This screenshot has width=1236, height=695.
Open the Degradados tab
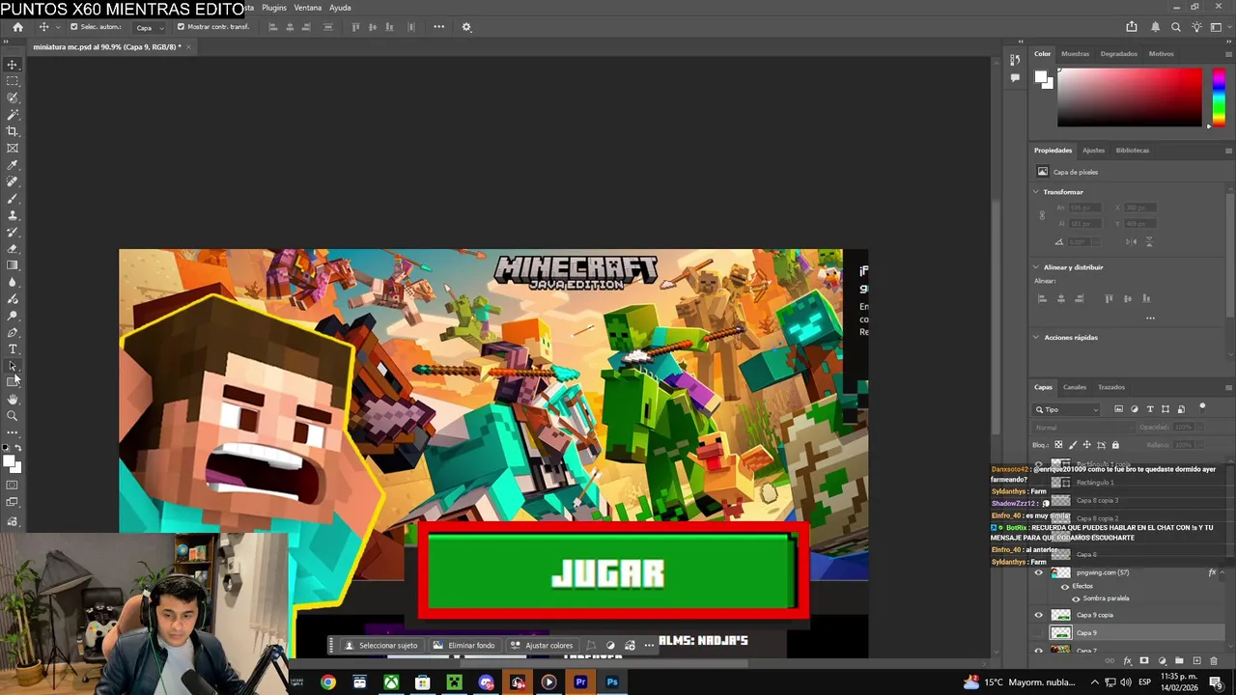[1118, 54]
